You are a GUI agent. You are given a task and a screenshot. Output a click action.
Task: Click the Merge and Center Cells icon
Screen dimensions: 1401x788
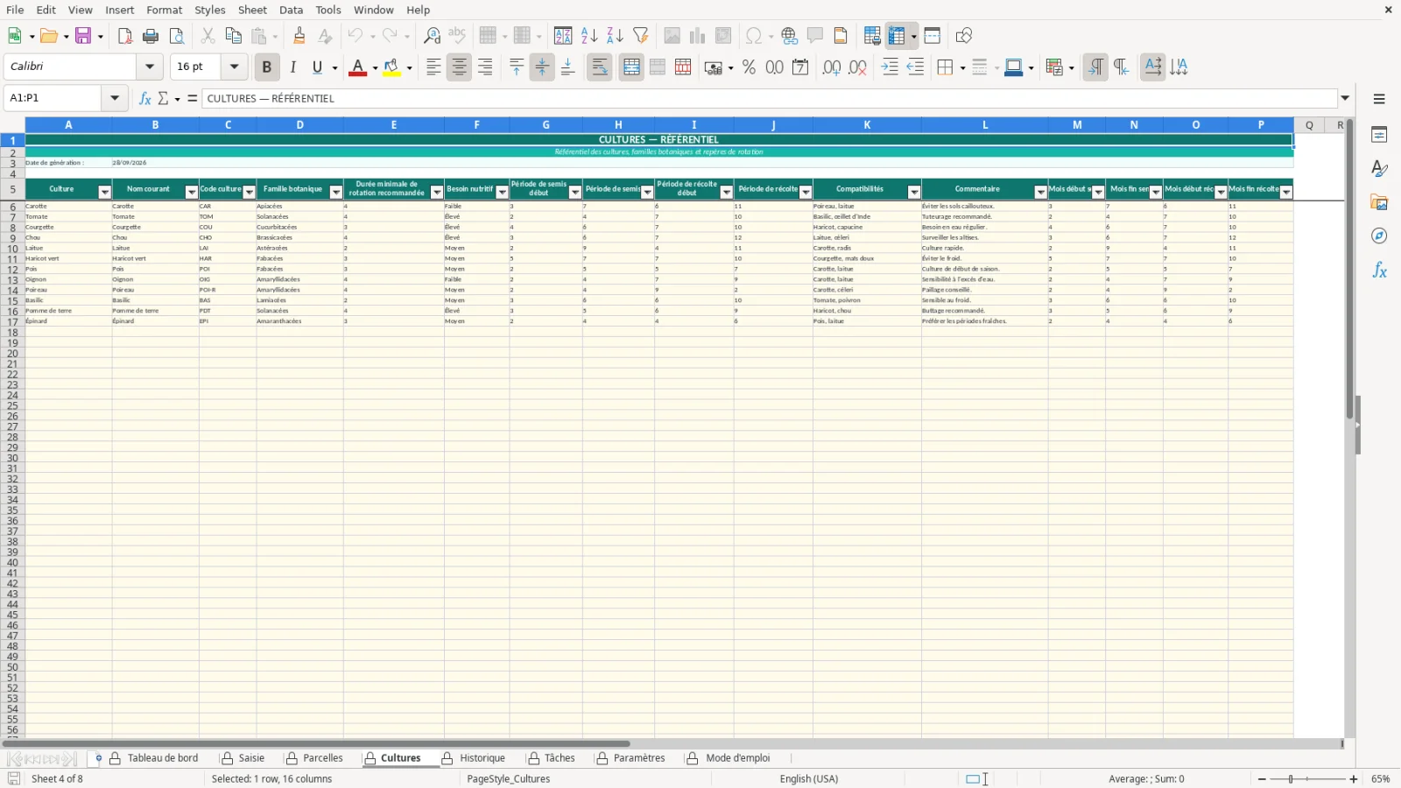point(631,67)
